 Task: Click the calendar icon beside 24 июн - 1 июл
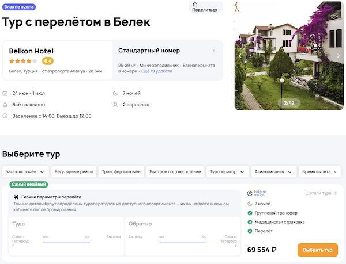tap(5, 93)
